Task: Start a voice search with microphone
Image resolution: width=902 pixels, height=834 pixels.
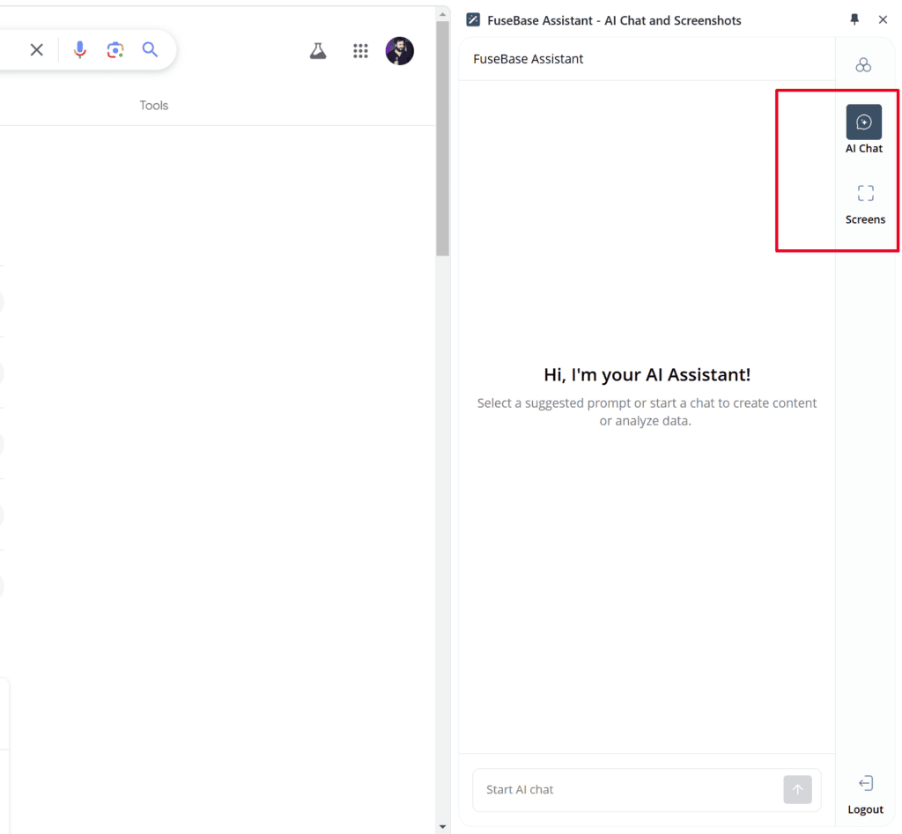Action: coord(80,50)
